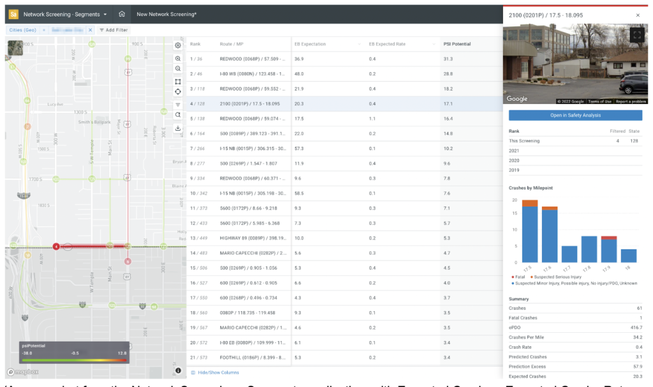Click the download map data icon

point(178,128)
